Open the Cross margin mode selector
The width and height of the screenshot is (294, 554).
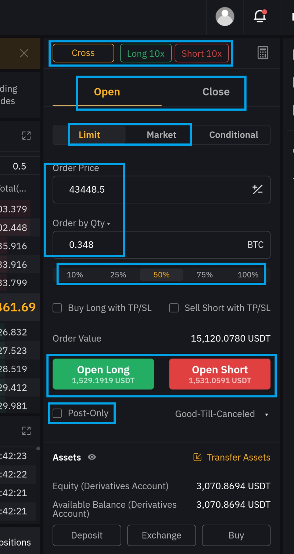(83, 53)
